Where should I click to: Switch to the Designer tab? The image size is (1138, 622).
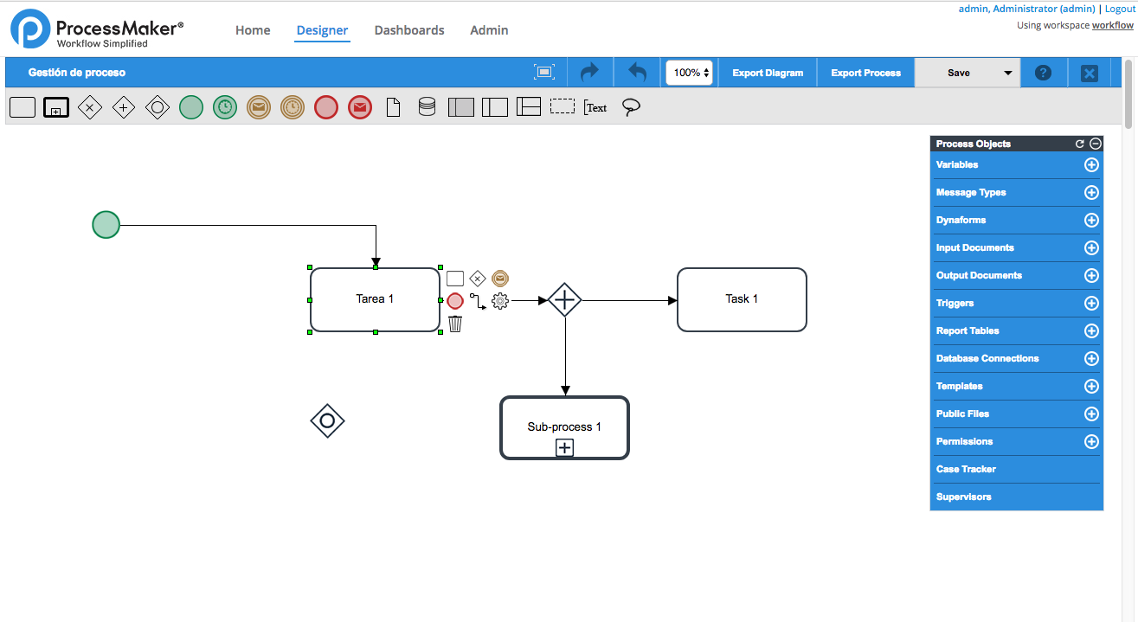pos(322,30)
